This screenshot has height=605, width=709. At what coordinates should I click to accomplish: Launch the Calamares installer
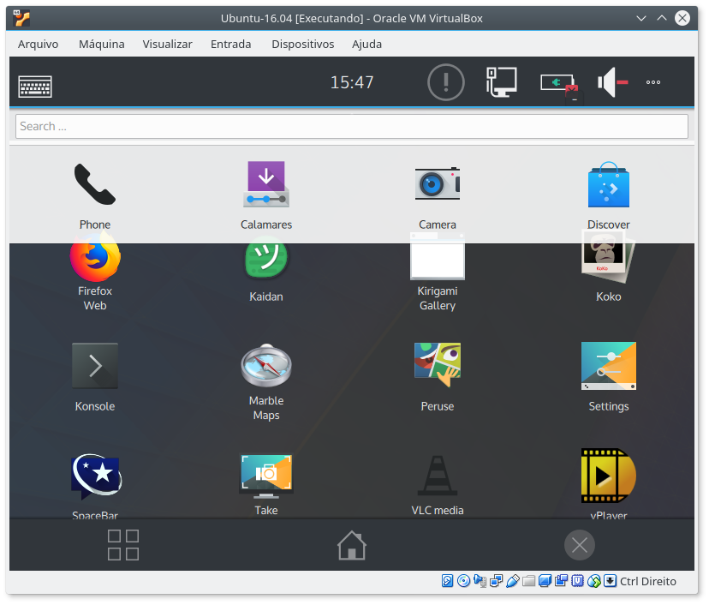click(265, 183)
